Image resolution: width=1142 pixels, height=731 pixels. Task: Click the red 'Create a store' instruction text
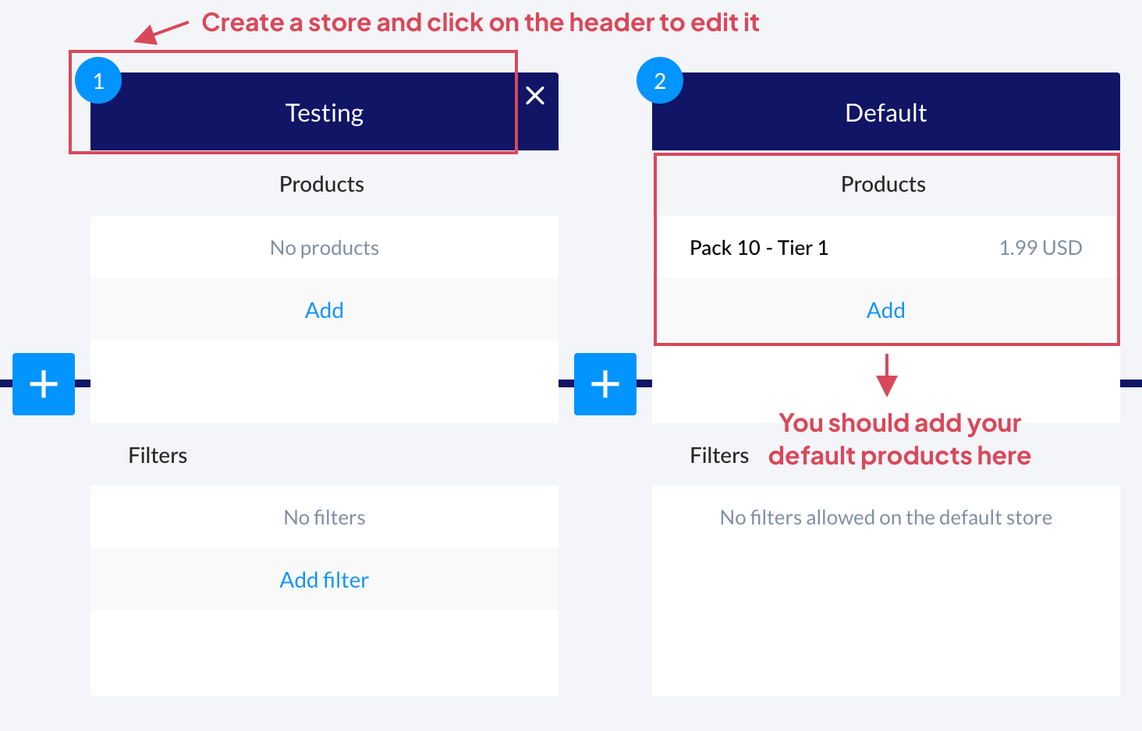coord(480,23)
